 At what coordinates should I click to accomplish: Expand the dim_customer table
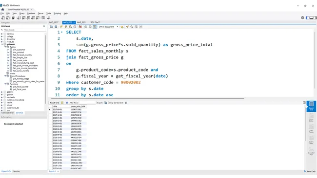coord(8,50)
